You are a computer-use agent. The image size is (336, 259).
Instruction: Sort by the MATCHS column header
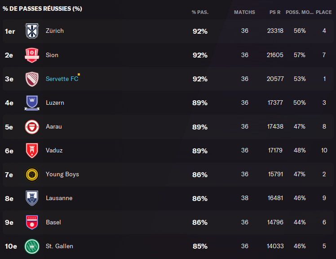(x=244, y=12)
